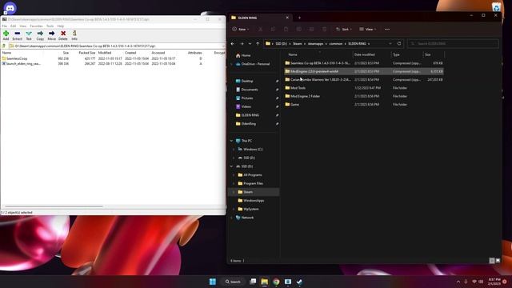Screen dimensions: 512x288
Task: Click the Delete button in 7-Zip
Action: [x=63, y=35]
